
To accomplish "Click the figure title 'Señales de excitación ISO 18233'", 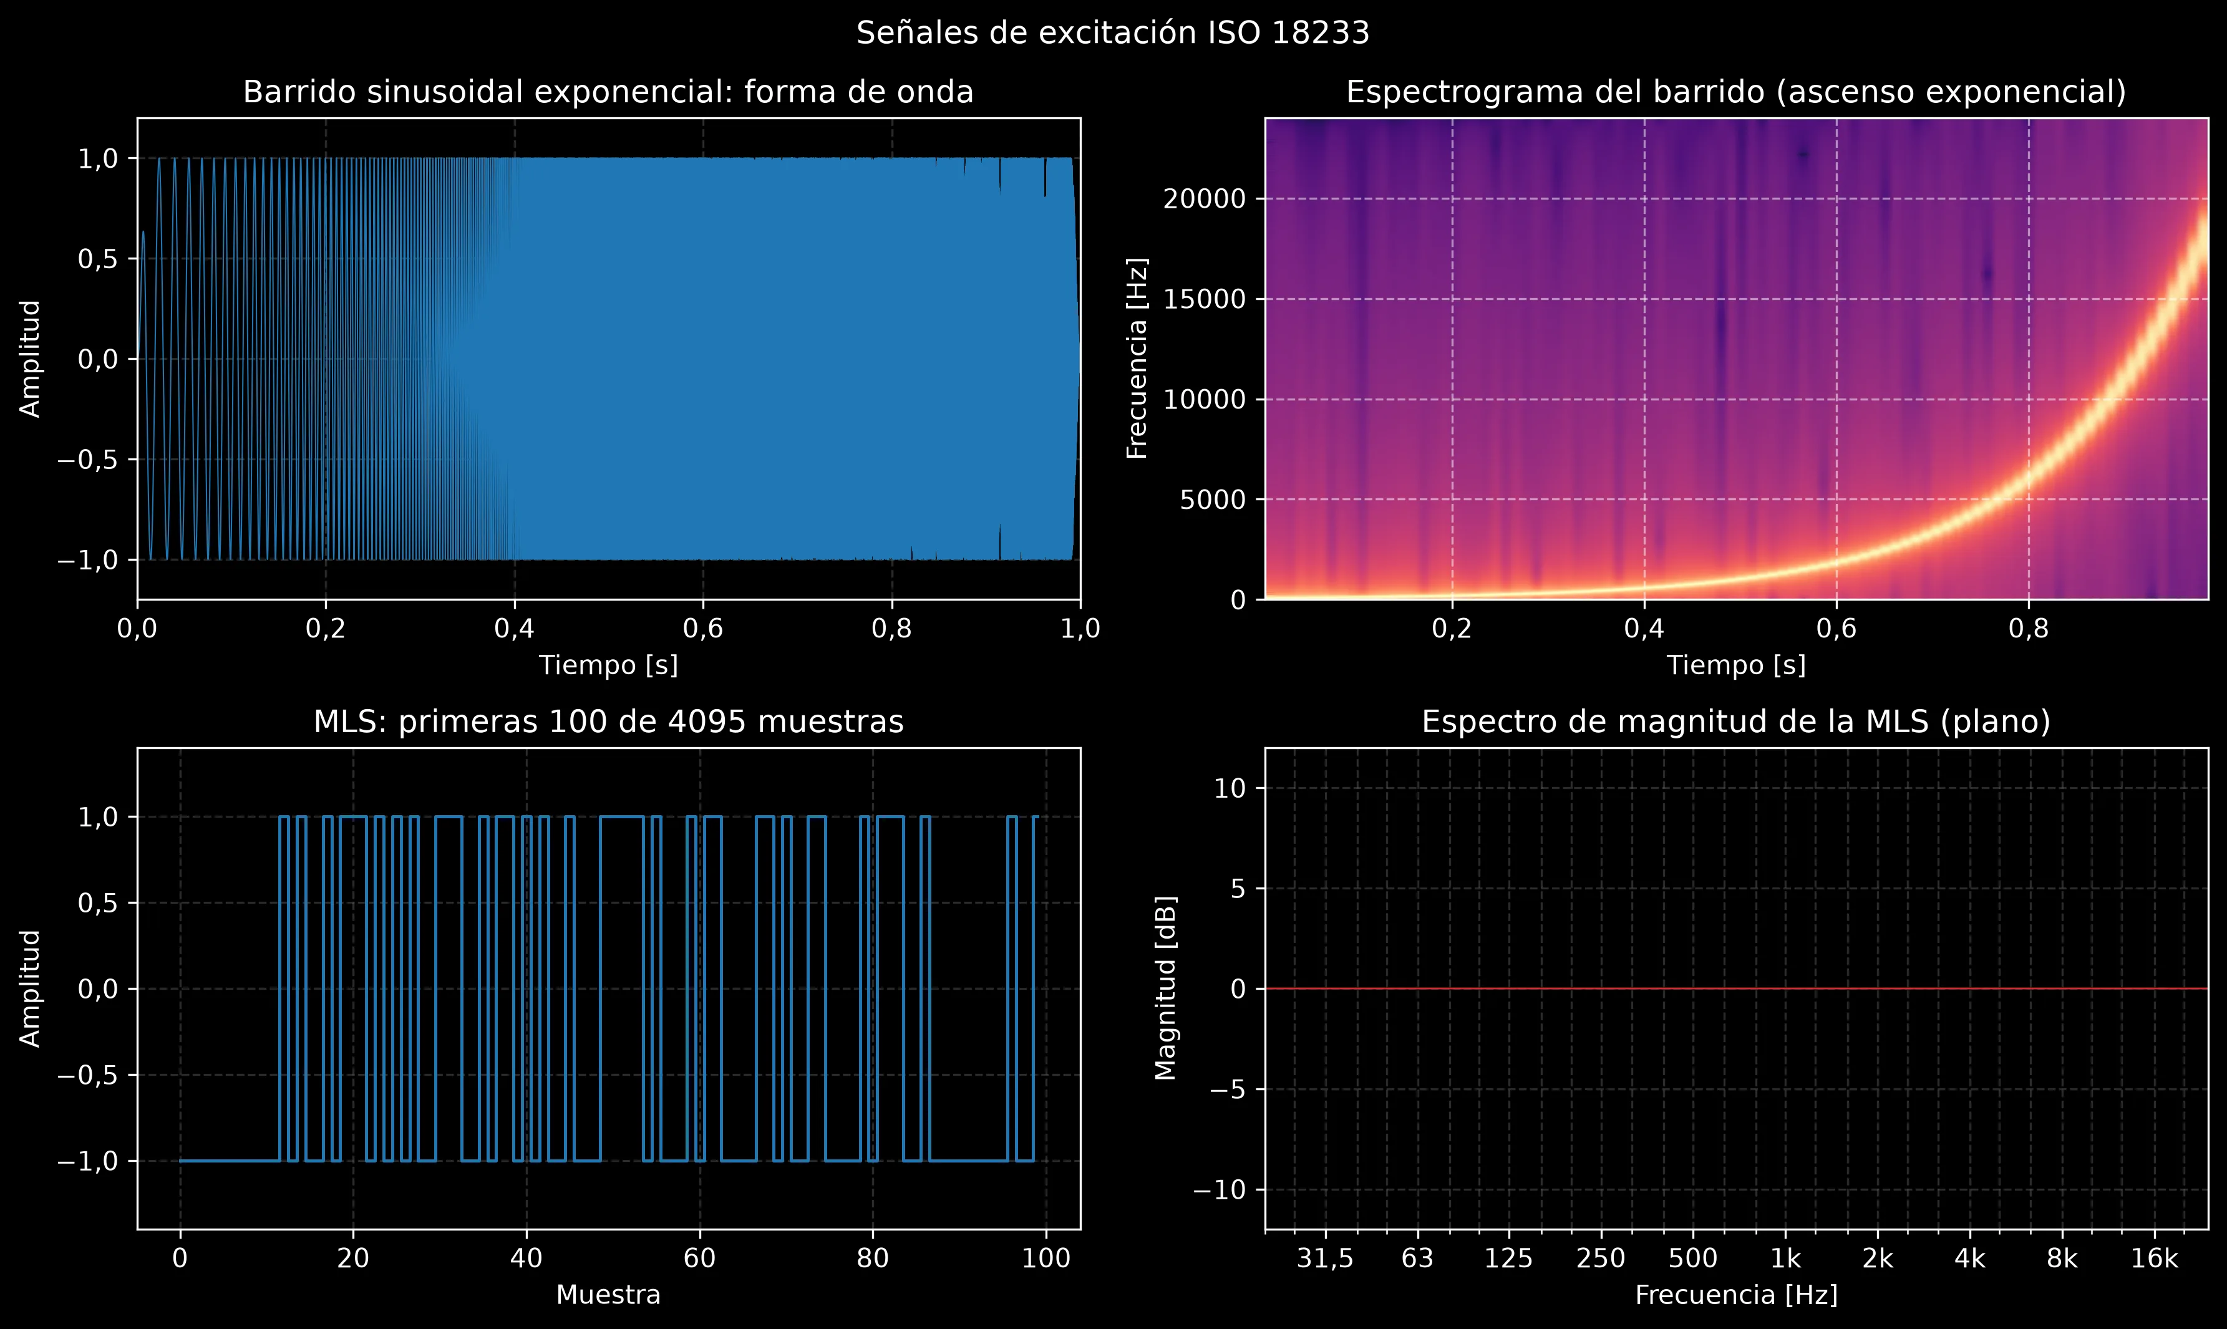I will coord(1113,33).
